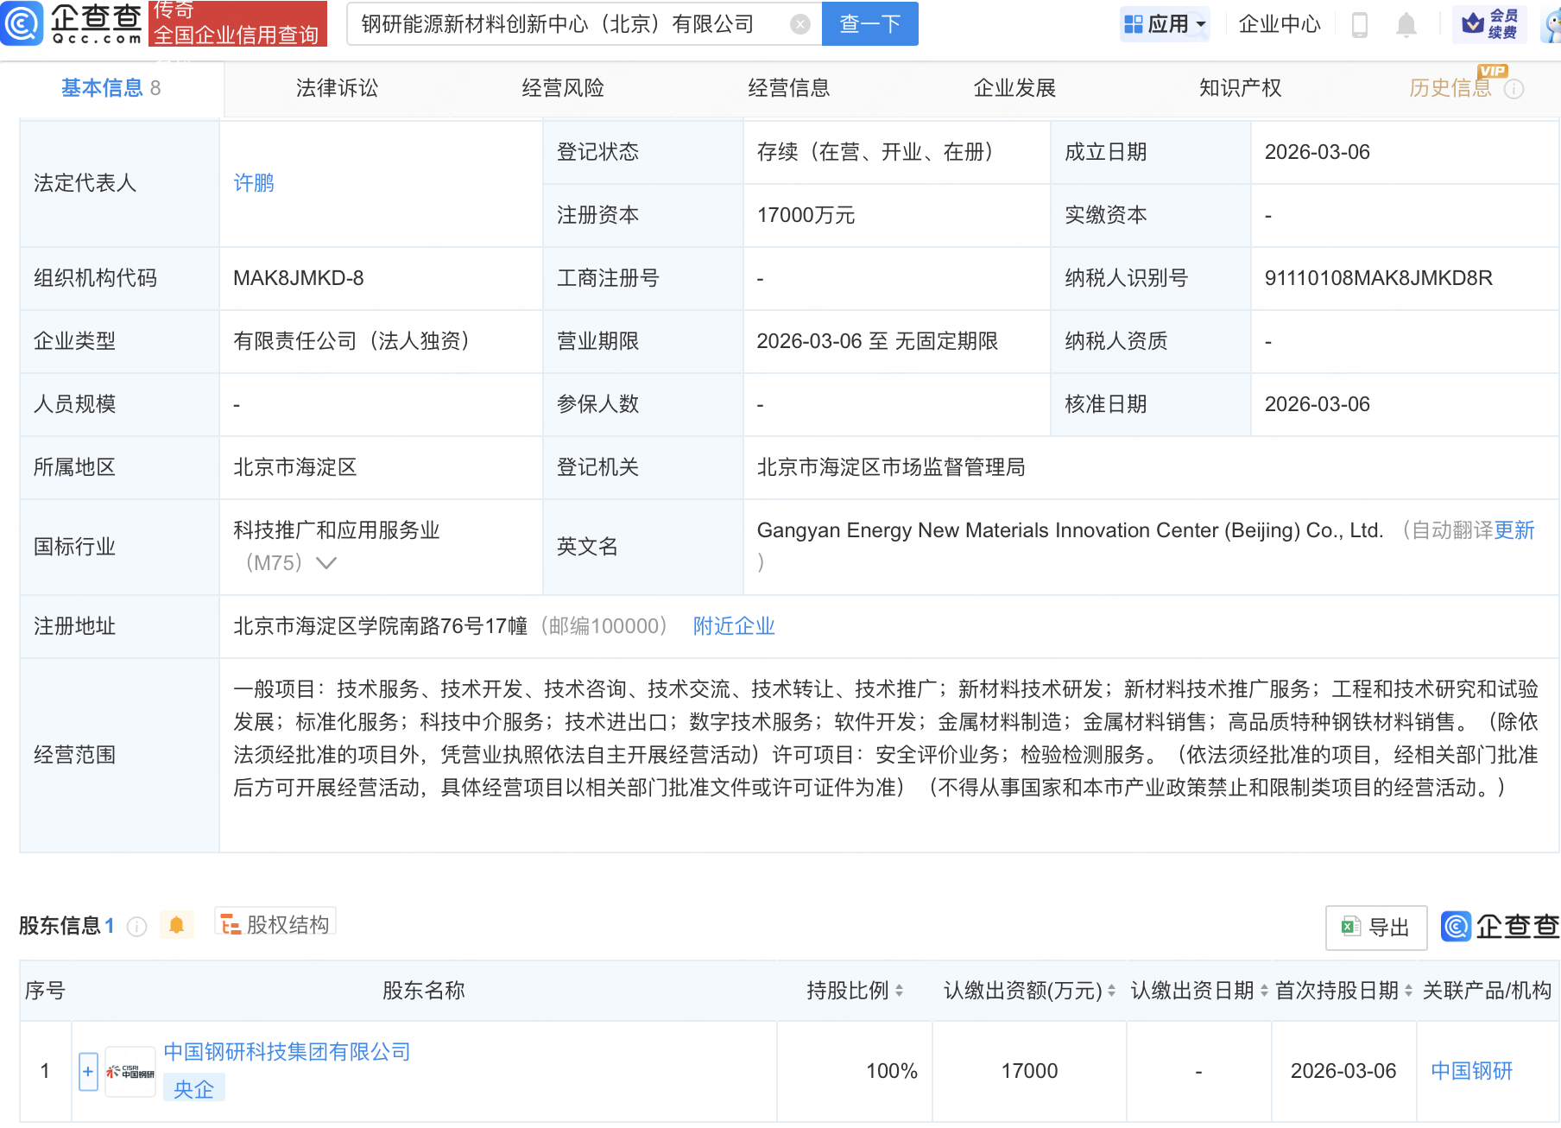The height and width of the screenshot is (1128, 1561).
Task: Open the 应用 dropdown menu
Action: point(1165,24)
